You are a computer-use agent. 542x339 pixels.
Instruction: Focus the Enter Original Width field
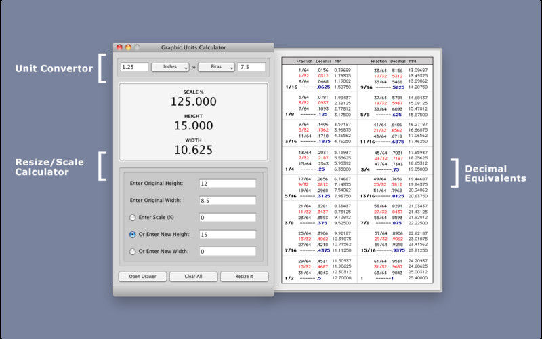coord(228,201)
